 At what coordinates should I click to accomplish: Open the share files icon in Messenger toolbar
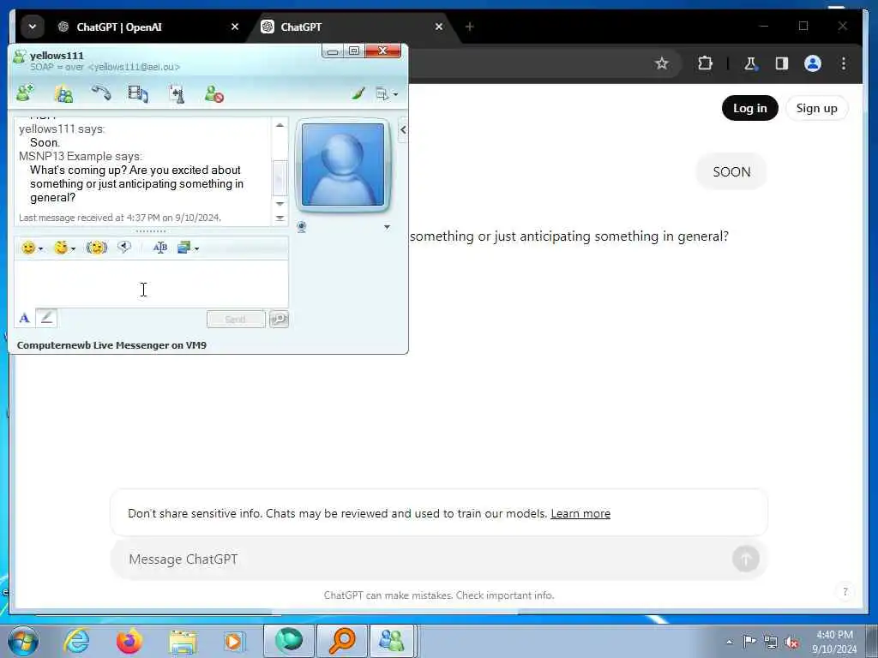pyautogui.click(x=63, y=93)
